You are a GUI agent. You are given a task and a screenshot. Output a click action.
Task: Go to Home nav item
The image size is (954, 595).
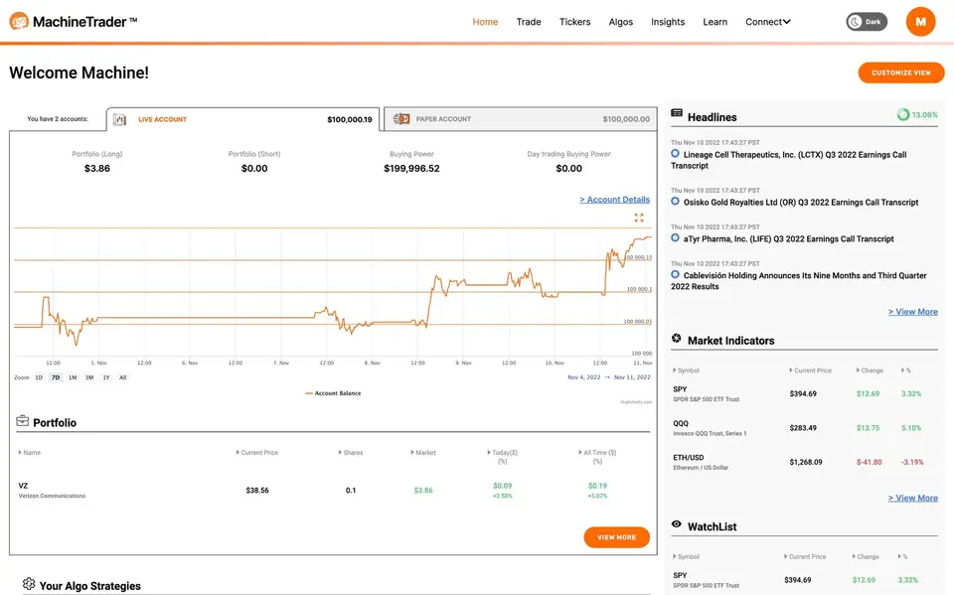coord(485,22)
